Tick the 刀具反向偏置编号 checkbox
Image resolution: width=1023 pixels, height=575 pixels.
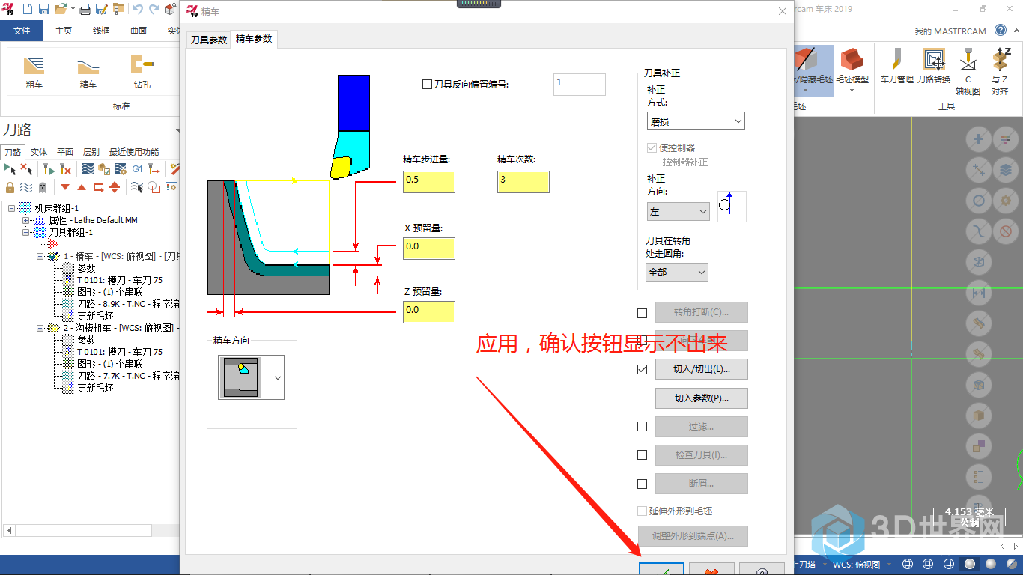point(428,85)
